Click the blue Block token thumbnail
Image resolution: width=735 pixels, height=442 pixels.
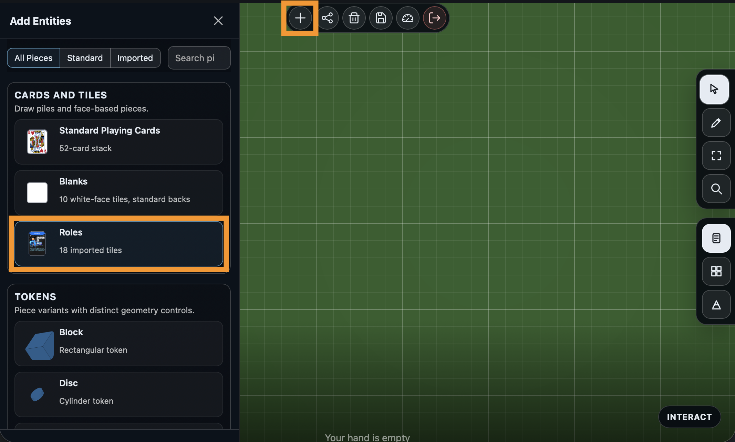pos(40,346)
